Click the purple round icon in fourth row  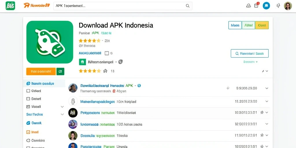coord(73,124)
